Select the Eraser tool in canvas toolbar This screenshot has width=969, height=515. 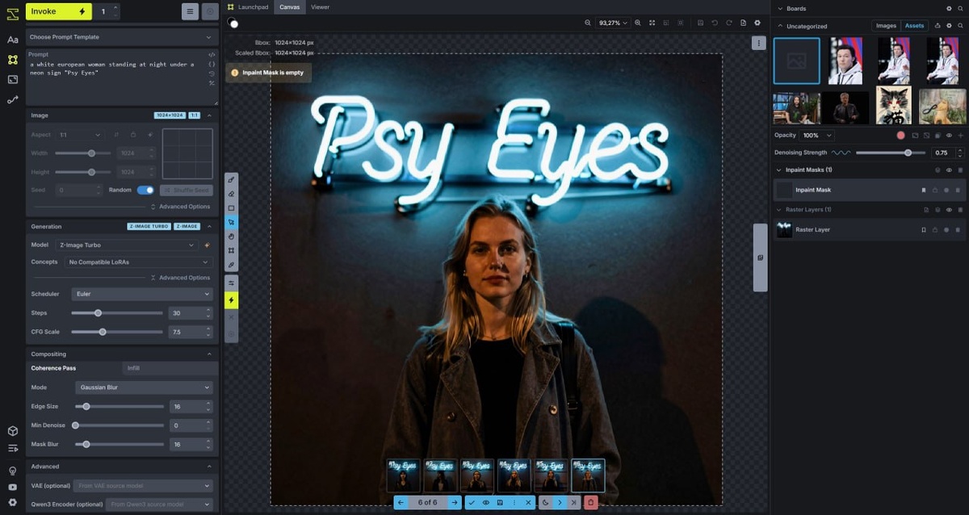[231, 194]
